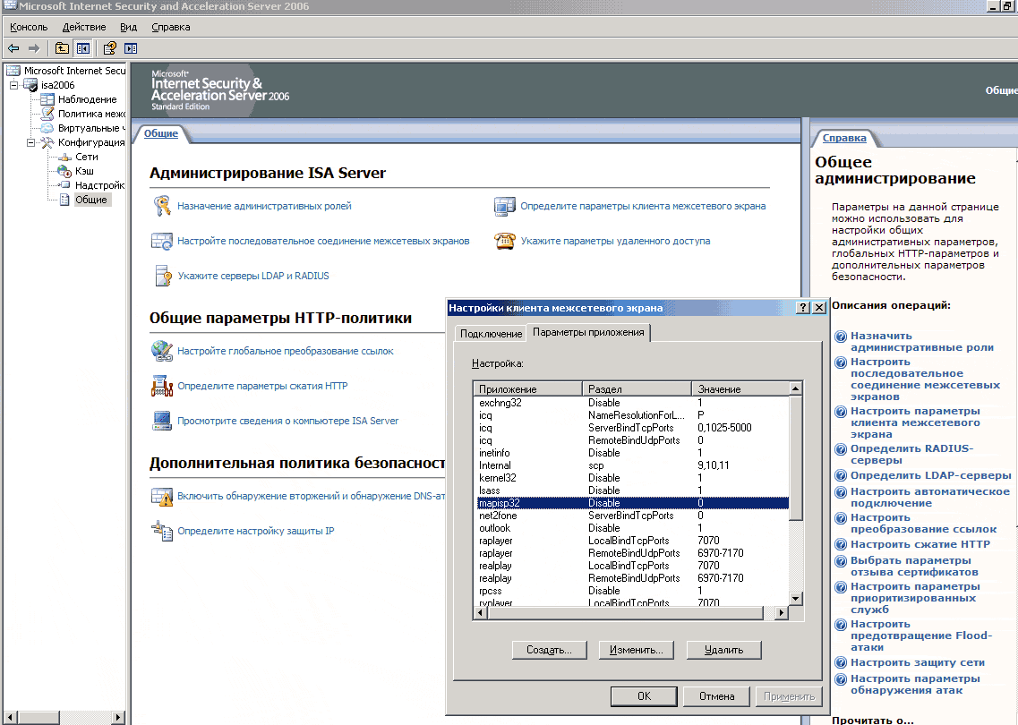Screen dimensions: 1018x725
Task: Click the Справка tab in right pane
Action: pos(844,138)
